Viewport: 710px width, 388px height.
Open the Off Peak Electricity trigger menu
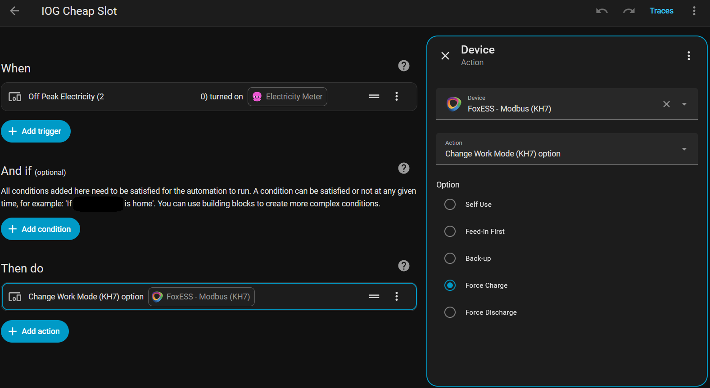tap(397, 96)
